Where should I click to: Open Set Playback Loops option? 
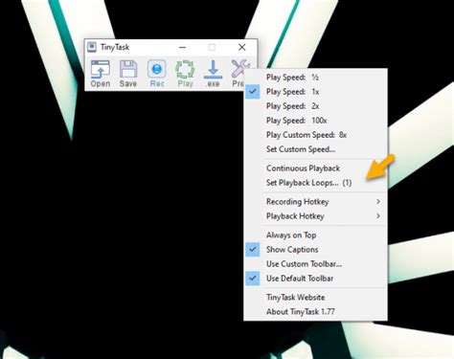[x=315, y=183]
